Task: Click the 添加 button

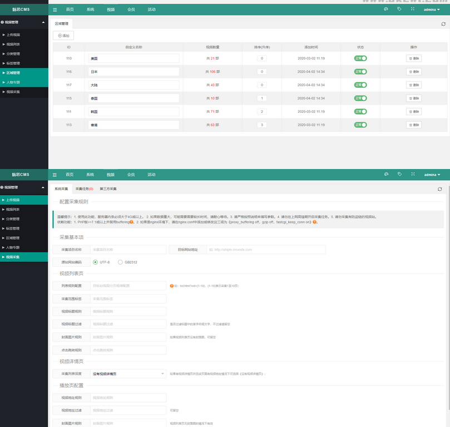Action: pyautogui.click(x=63, y=36)
